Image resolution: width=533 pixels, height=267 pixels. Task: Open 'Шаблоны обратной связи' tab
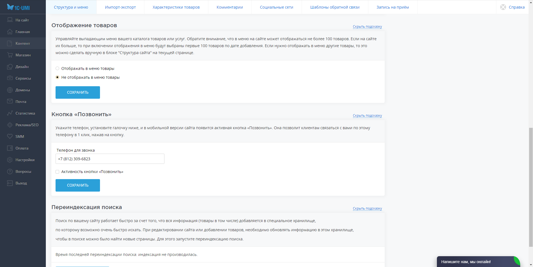point(335,7)
